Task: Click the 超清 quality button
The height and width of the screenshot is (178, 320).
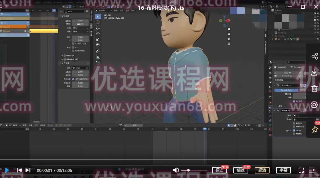Action: 262,170
